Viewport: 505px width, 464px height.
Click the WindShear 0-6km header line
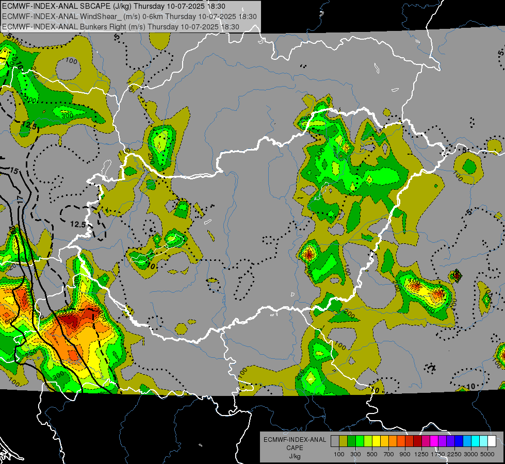129,16
